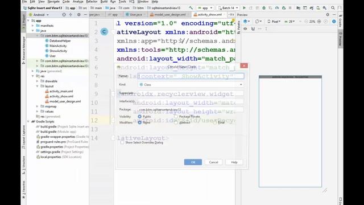364x205 pixels.
Task: Open the SDK Manager toolbar icon
Action: pos(325,8)
